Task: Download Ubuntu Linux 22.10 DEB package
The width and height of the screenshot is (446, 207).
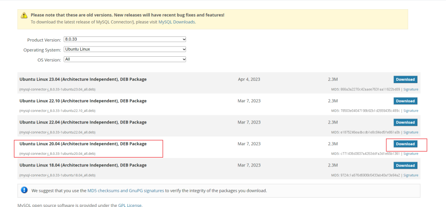Action: [x=405, y=101]
